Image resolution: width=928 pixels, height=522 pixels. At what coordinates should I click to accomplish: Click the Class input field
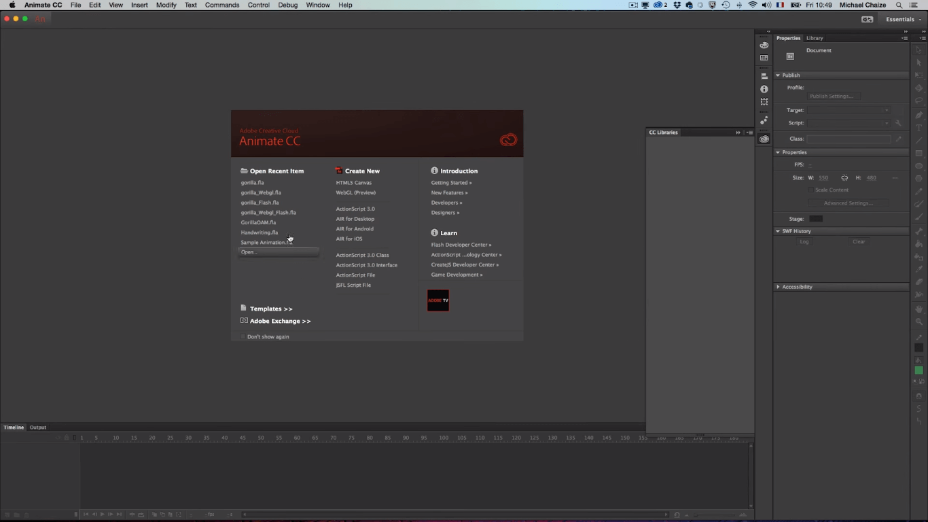(849, 139)
